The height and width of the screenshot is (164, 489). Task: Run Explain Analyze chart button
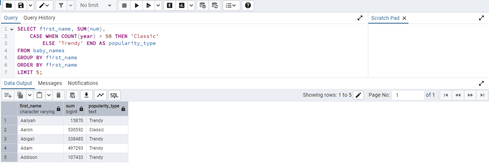pyautogui.click(x=181, y=6)
